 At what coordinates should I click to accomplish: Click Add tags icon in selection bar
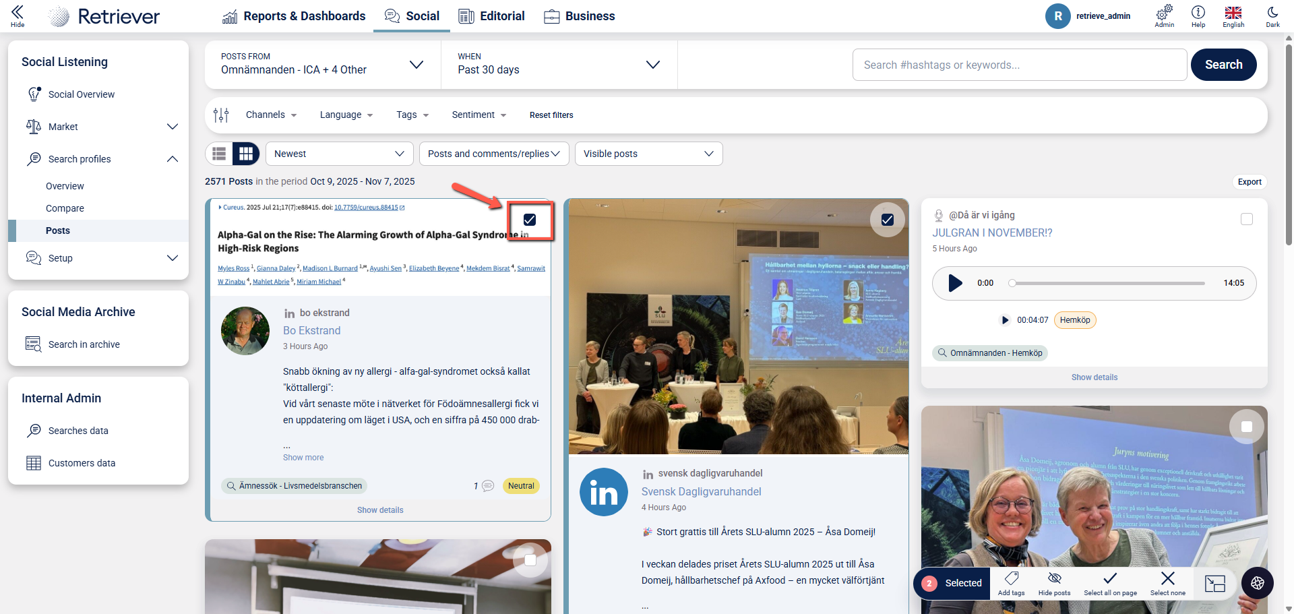[1011, 583]
